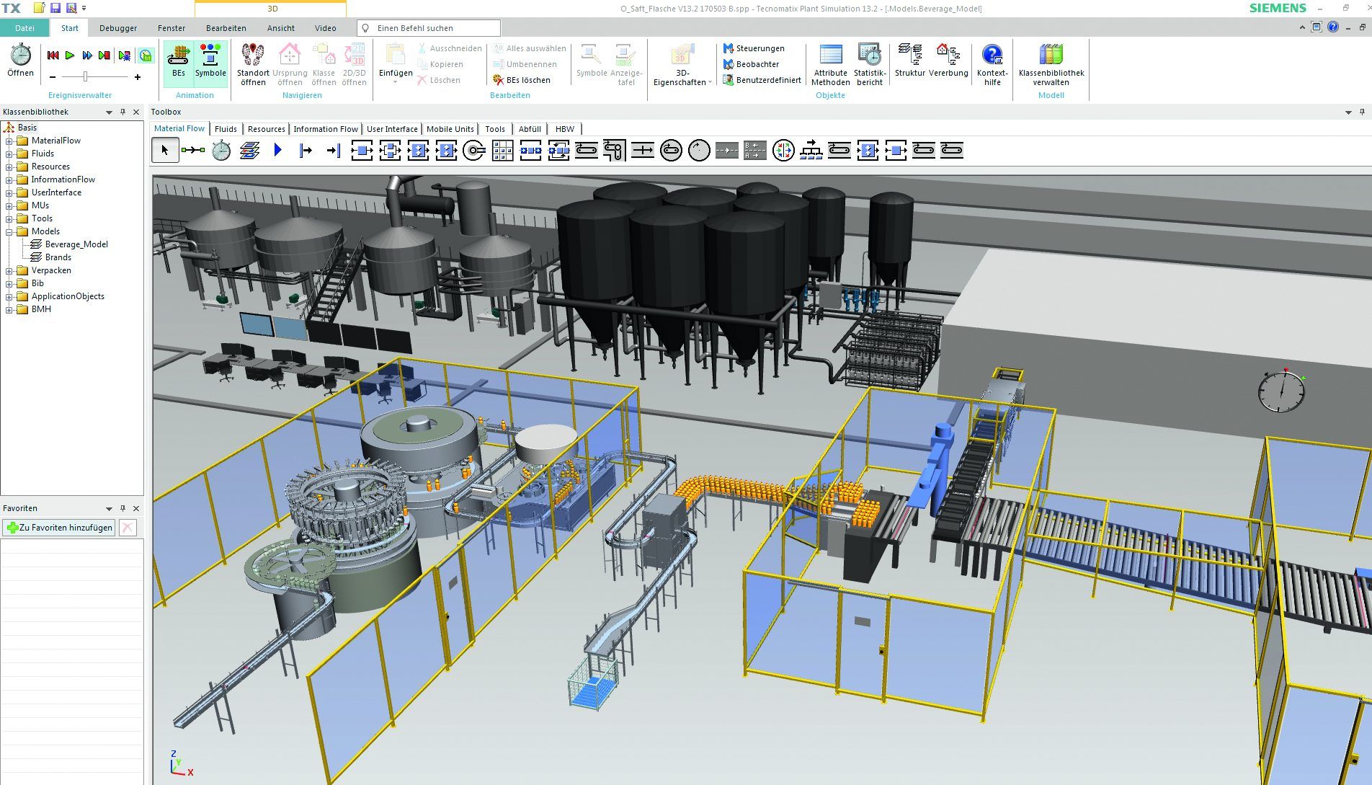Open Klassenbibliothek verwalten
Image resolution: width=1372 pixels, height=785 pixels.
click(1051, 64)
